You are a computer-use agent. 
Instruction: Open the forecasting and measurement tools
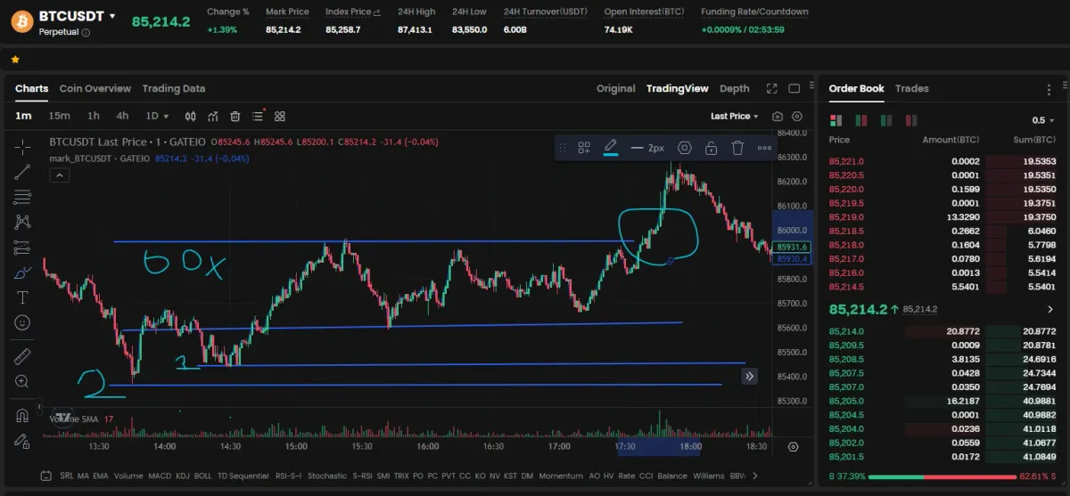pyautogui.click(x=22, y=247)
